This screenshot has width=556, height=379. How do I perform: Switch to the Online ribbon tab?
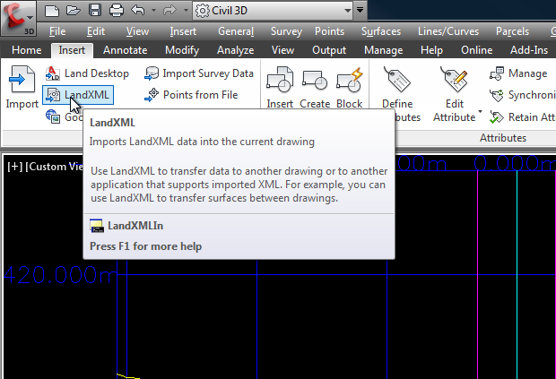coord(476,50)
